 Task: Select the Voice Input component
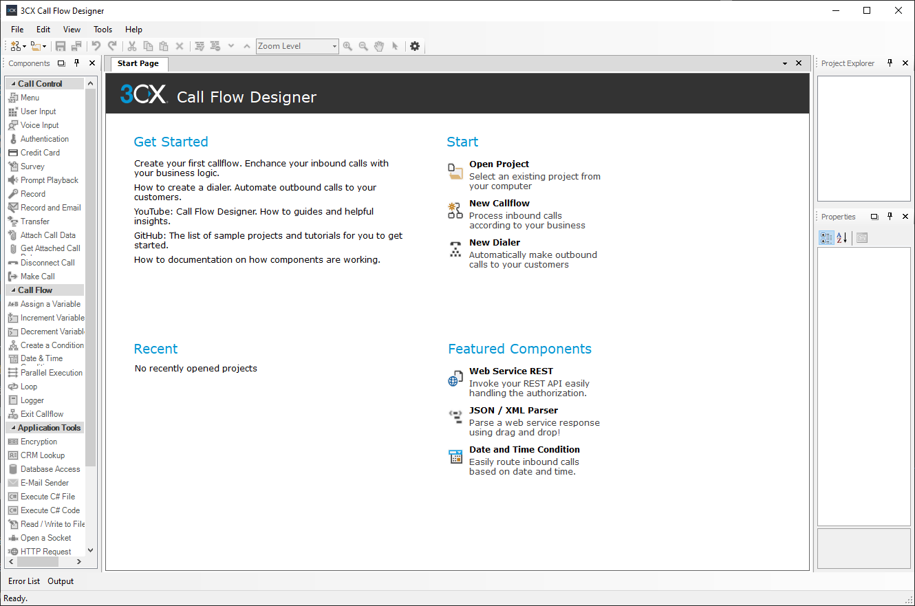pos(45,125)
